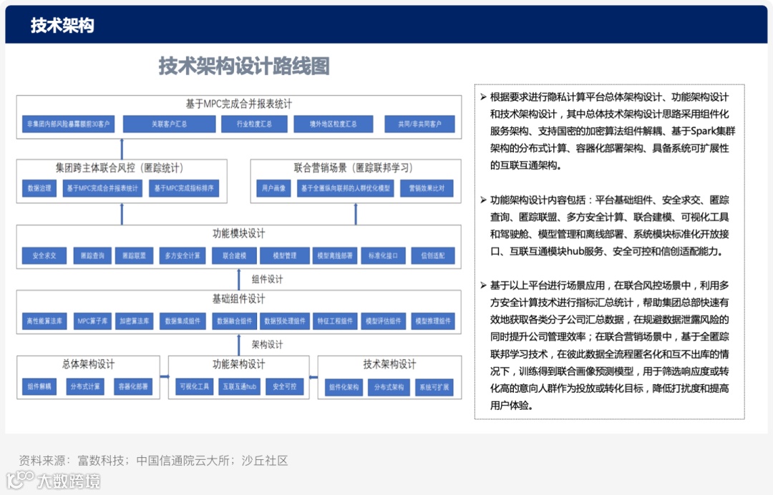Screen dimensions: 773x495
Task: Select the 数据治理 box
Action: (x=39, y=188)
